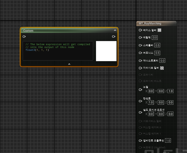Image resolution: width=187 pixels, height=153 pixels.
Task: Click the 베이스 컬러 input pin
Action: 140,30
